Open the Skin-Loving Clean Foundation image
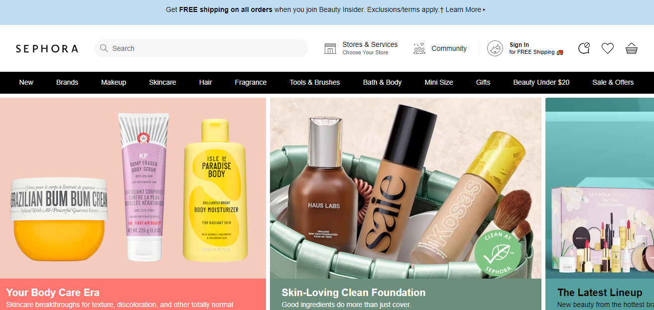Viewport: 654px width, 310px height. click(405, 188)
